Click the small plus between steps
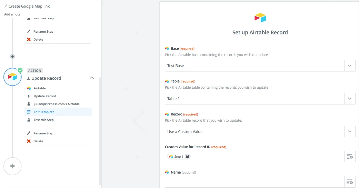Viewport: 359px width, 188px height. [12, 56]
